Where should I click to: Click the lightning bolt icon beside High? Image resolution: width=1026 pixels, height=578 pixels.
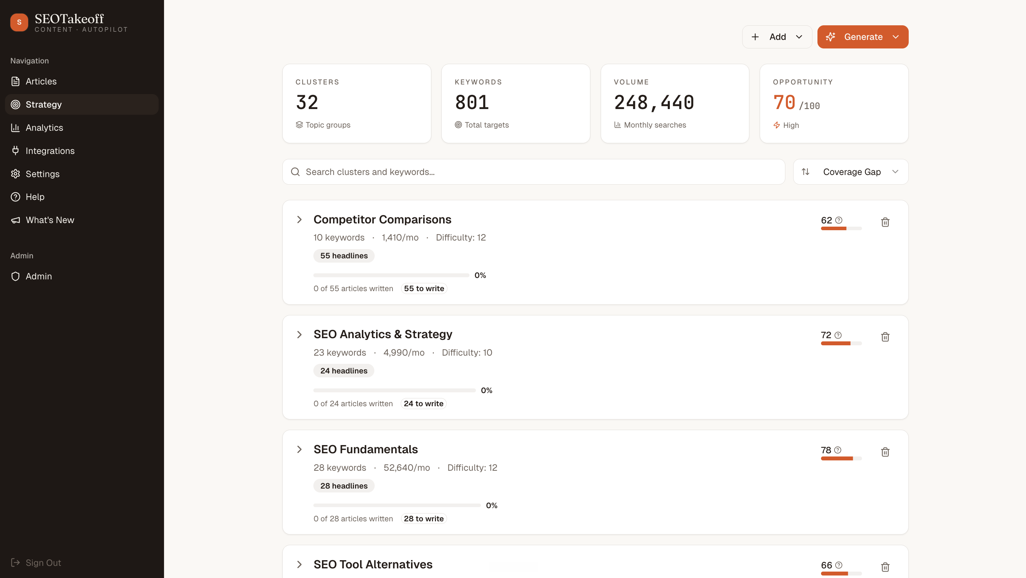(776, 125)
